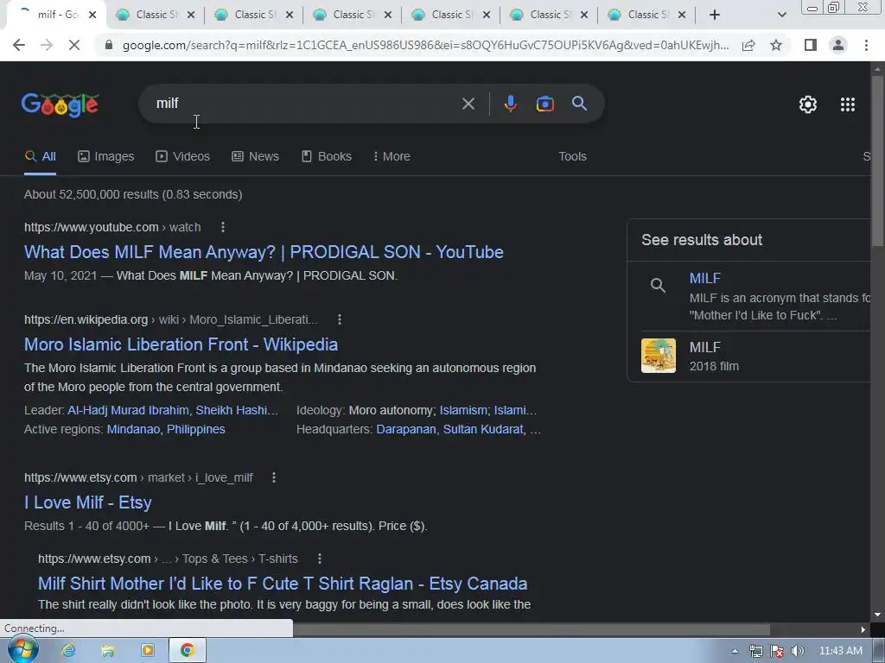Viewport: 885px width, 663px height.
Task: Click the Sultan Kudarat link
Action: 483,429
